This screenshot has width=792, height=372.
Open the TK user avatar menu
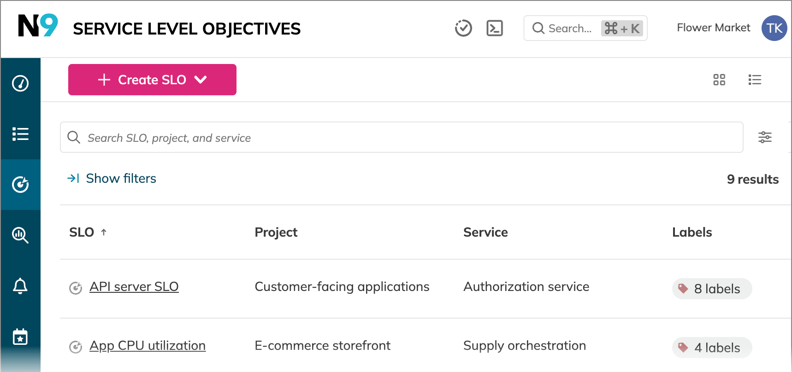tap(774, 28)
